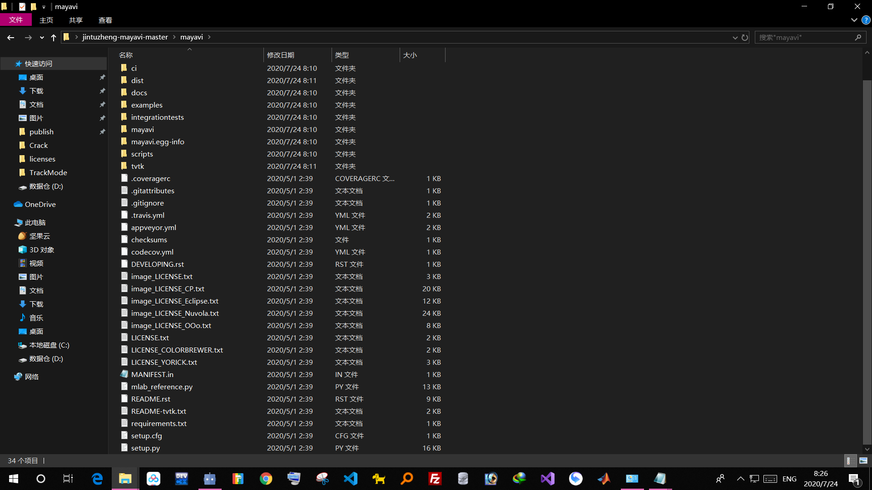Open the Explorer help icon
This screenshot has height=490, width=872.
[x=866, y=20]
